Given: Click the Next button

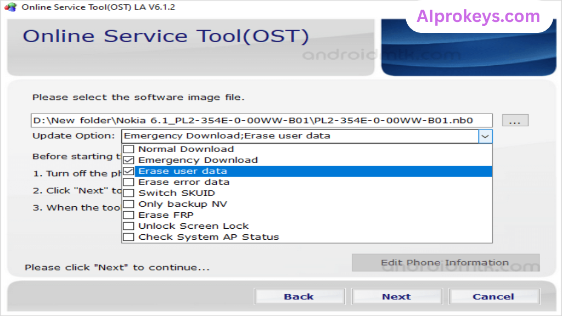Looking at the screenshot, I should (397, 297).
